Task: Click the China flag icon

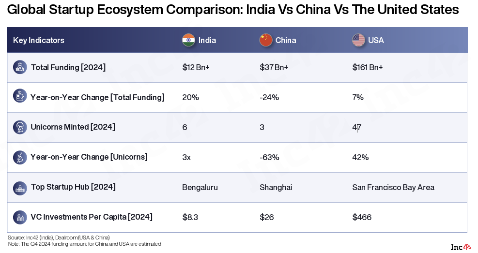Action: (266, 40)
